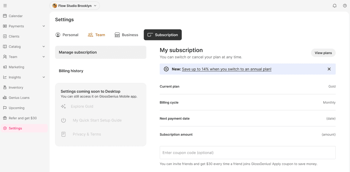Screen dimensions: 350x172
Task: Click the Settings gear icon in sidebar
Action: pos(5,128)
